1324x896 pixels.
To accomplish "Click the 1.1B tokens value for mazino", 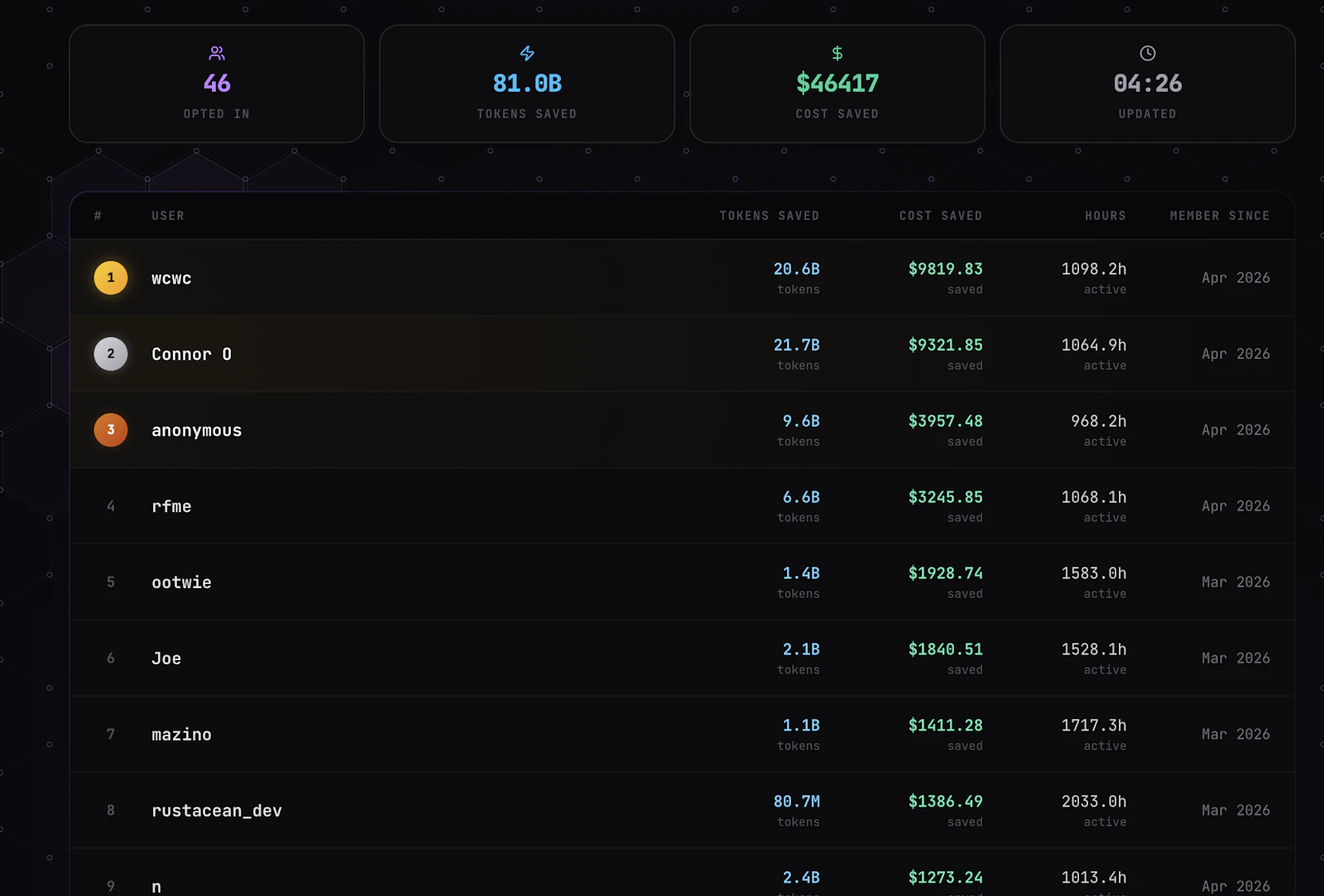I will [x=802, y=726].
